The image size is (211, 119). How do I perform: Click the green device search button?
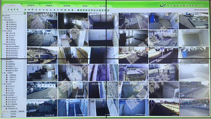click(25, 13)
